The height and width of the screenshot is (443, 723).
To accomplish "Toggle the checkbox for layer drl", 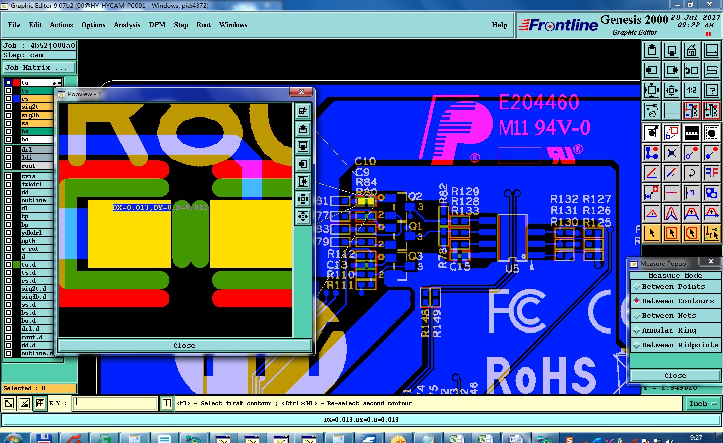I will pyautogui.click(x=8, y=150).
